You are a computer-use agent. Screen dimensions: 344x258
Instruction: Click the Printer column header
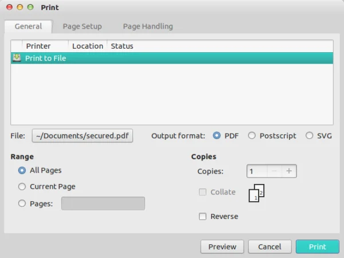(45, 46)
